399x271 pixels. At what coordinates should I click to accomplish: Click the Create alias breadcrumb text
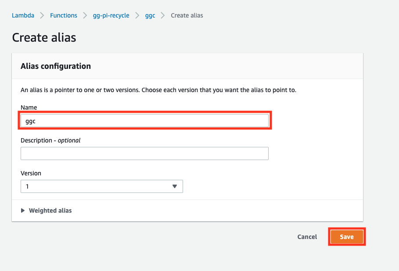tap(187, 15)
